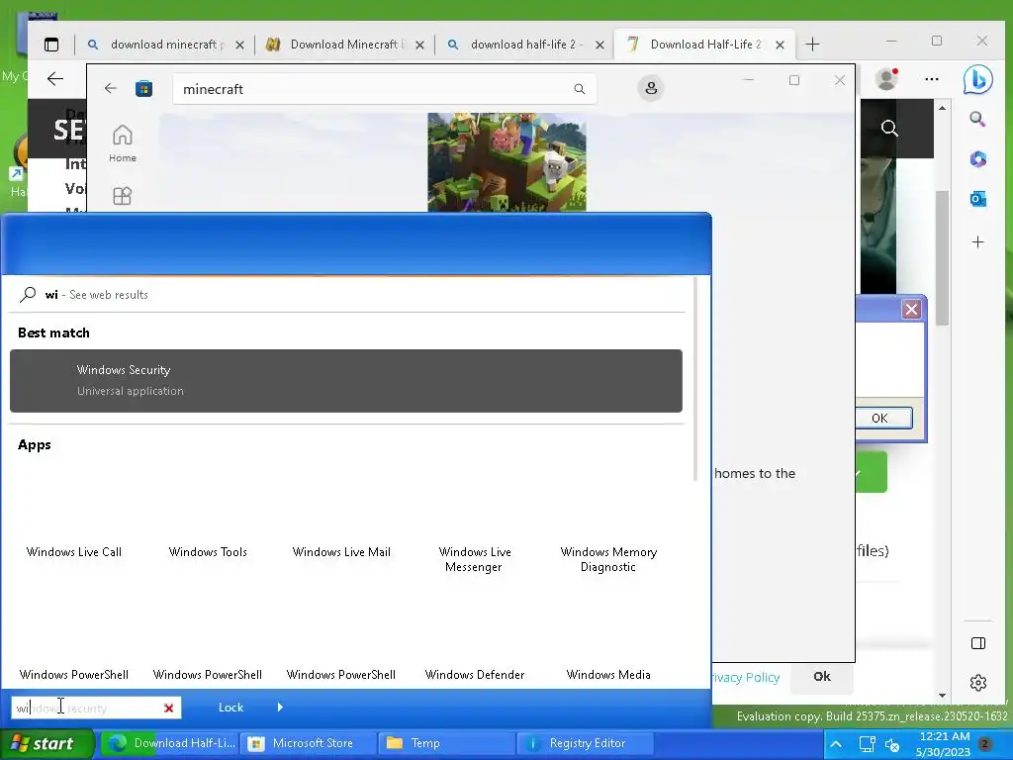Viewport: 1013px width, 760px height.
Task: Click the network tray icon
Action: click(x=867, y=744)
